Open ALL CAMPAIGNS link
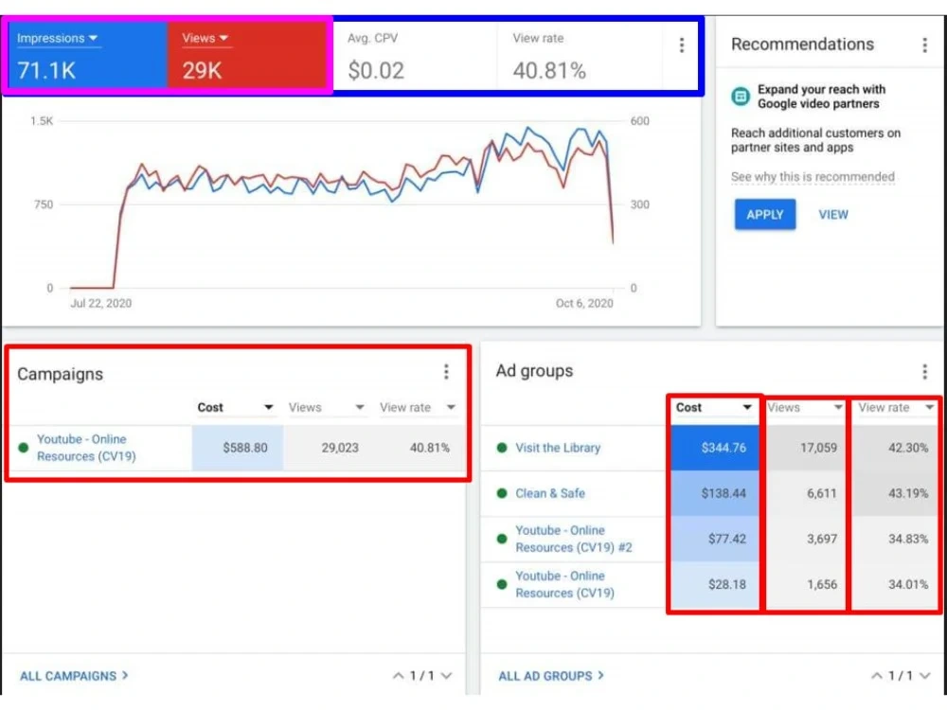947x710 pixels. pos(74,676)
